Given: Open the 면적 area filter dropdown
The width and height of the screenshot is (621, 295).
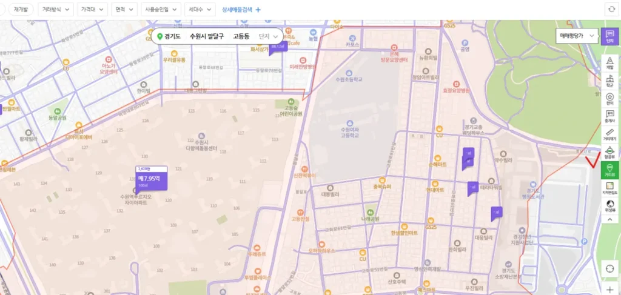Looking at the screenshot, I should coord(124,10).
